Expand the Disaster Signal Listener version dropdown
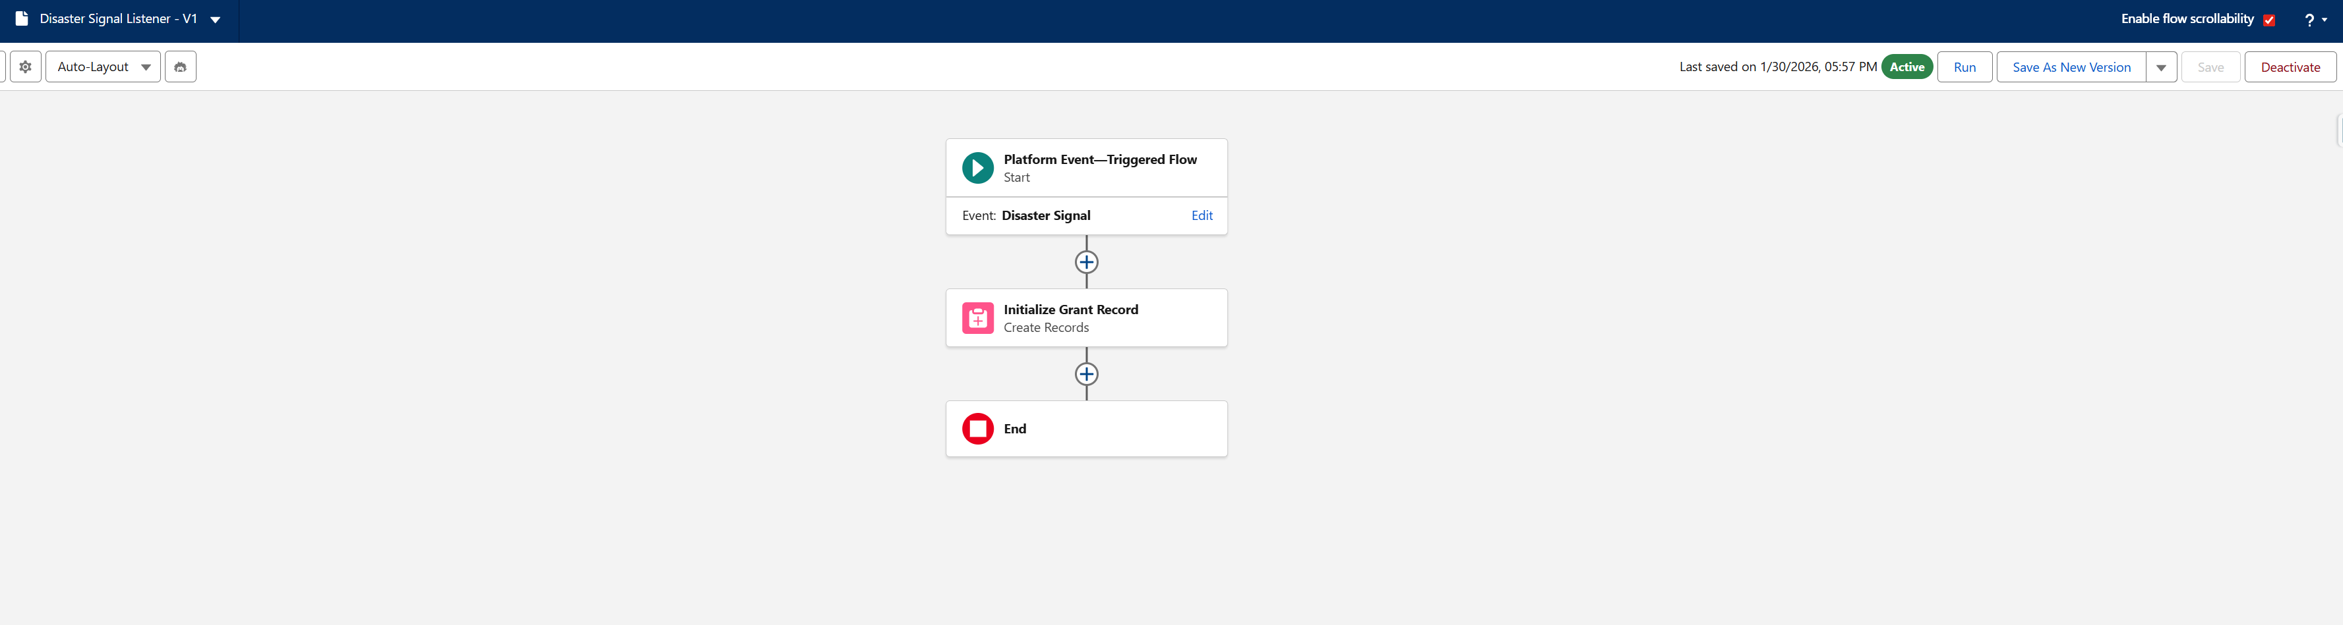The width and height of the screenshot is (2343, 625). click(x=216, y=19)
